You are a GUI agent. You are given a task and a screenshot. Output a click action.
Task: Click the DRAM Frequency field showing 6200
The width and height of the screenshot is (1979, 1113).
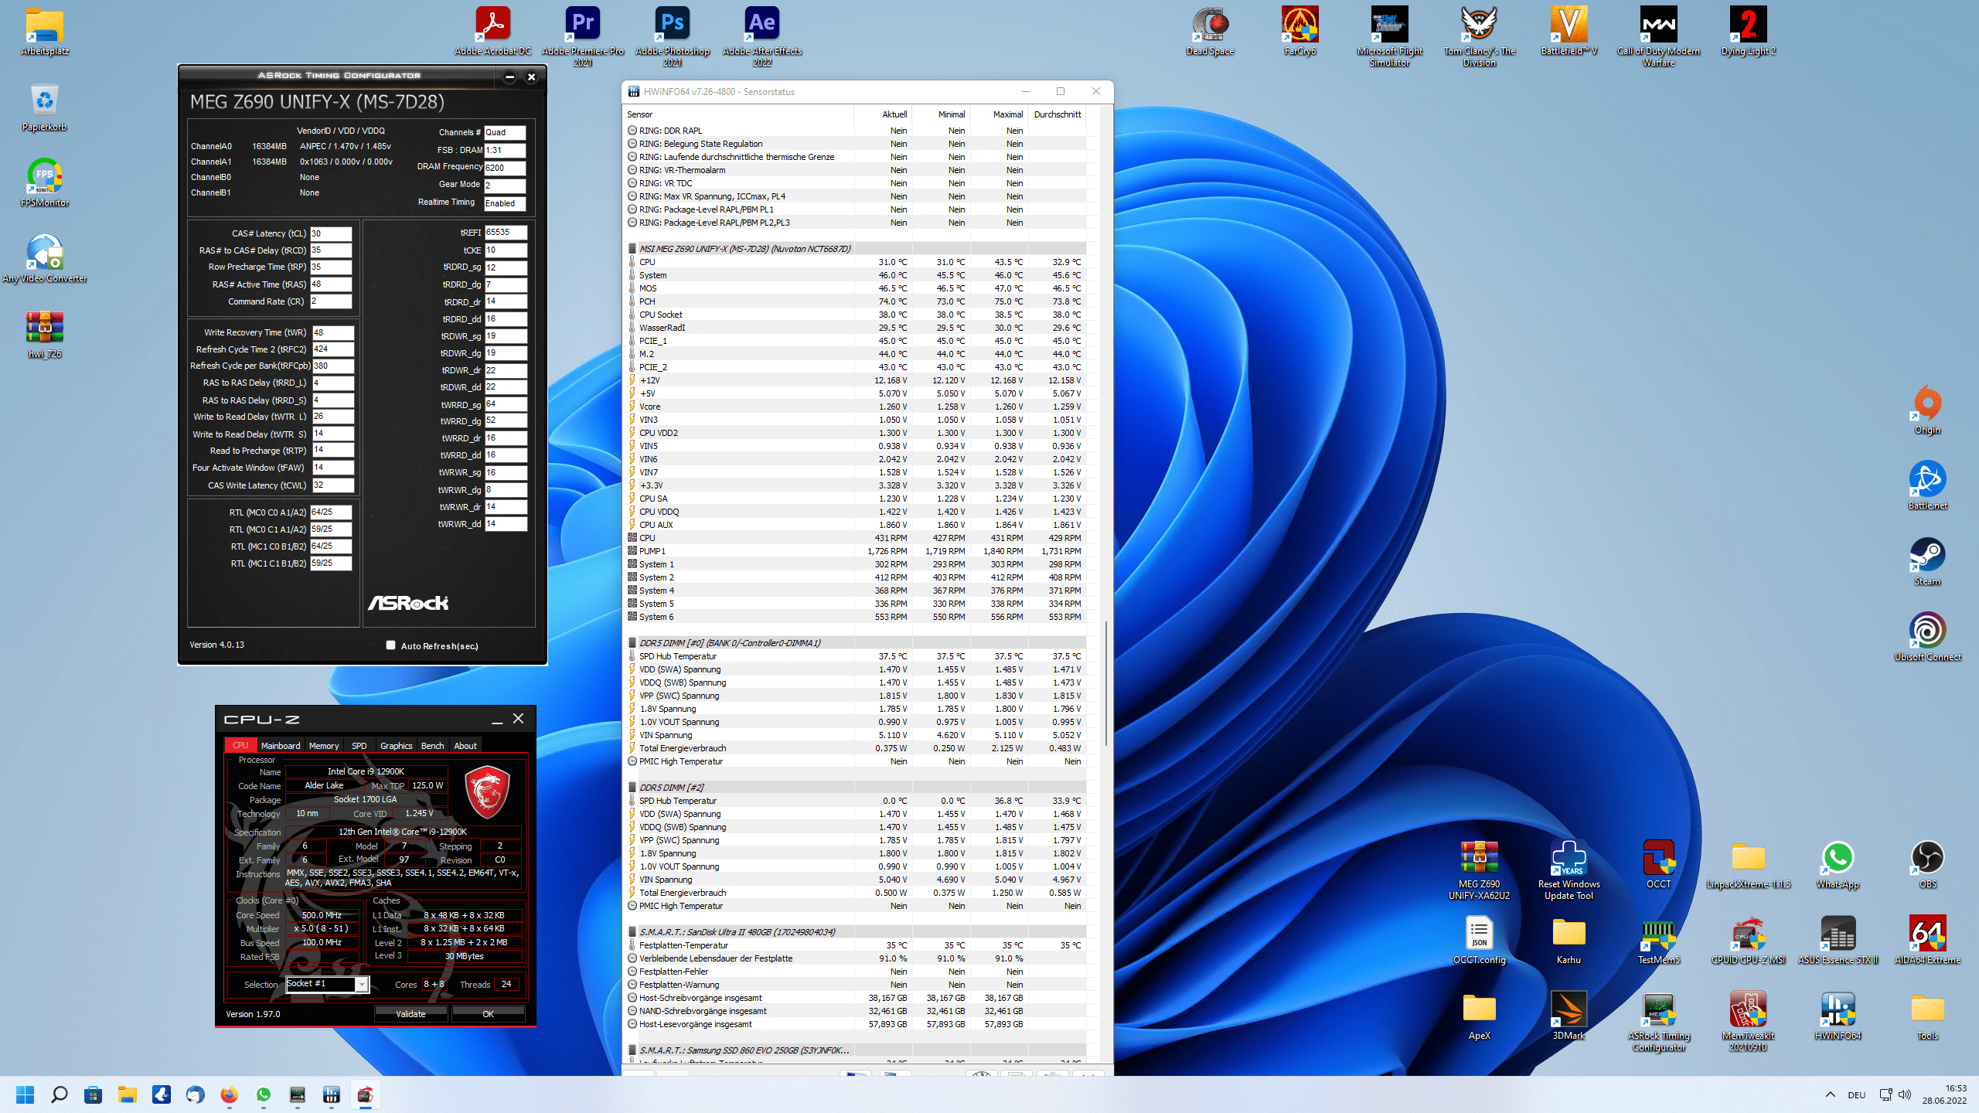(505, 168)
